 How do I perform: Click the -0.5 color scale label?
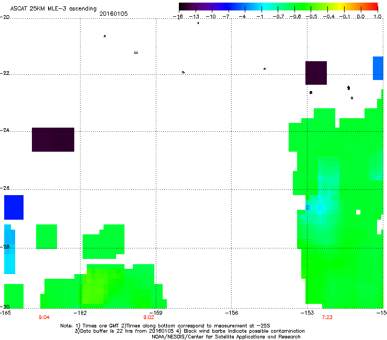coord(312,17)
